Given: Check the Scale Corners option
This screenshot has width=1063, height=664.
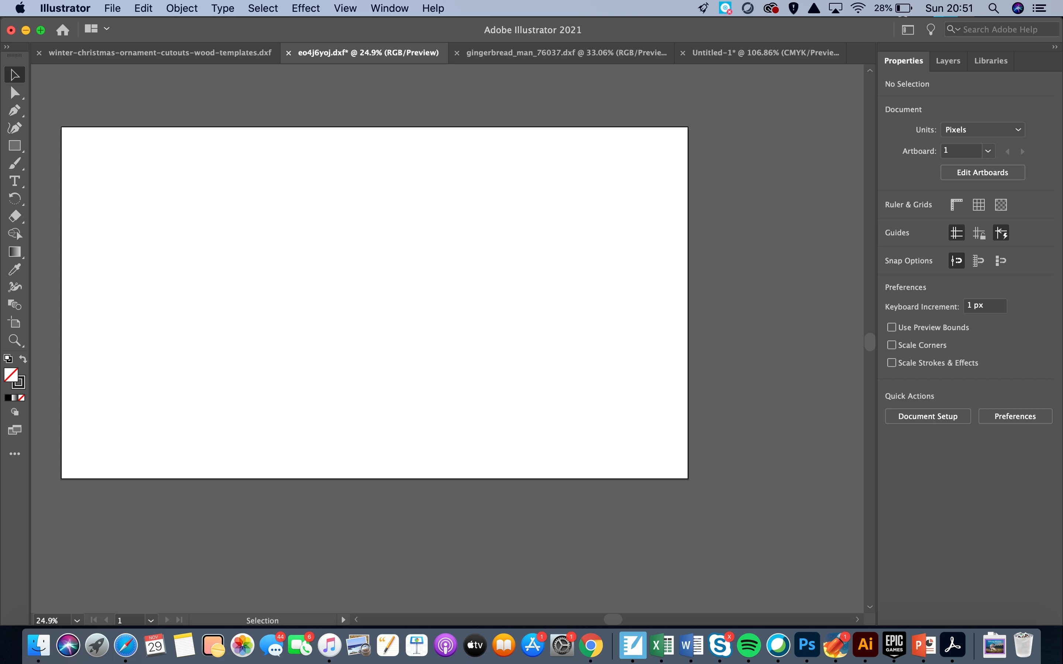Looking at the screenshot, I should click(892, 345).
